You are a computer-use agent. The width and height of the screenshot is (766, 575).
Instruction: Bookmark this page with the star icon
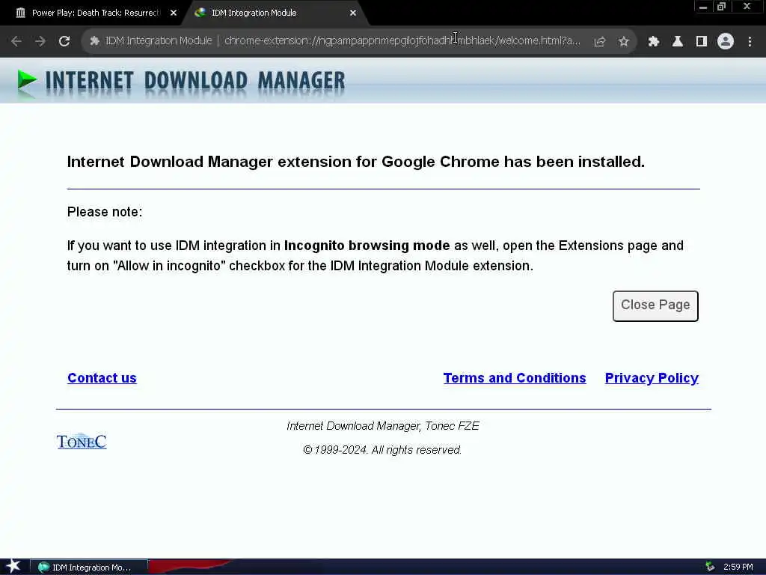coord(623,42)
